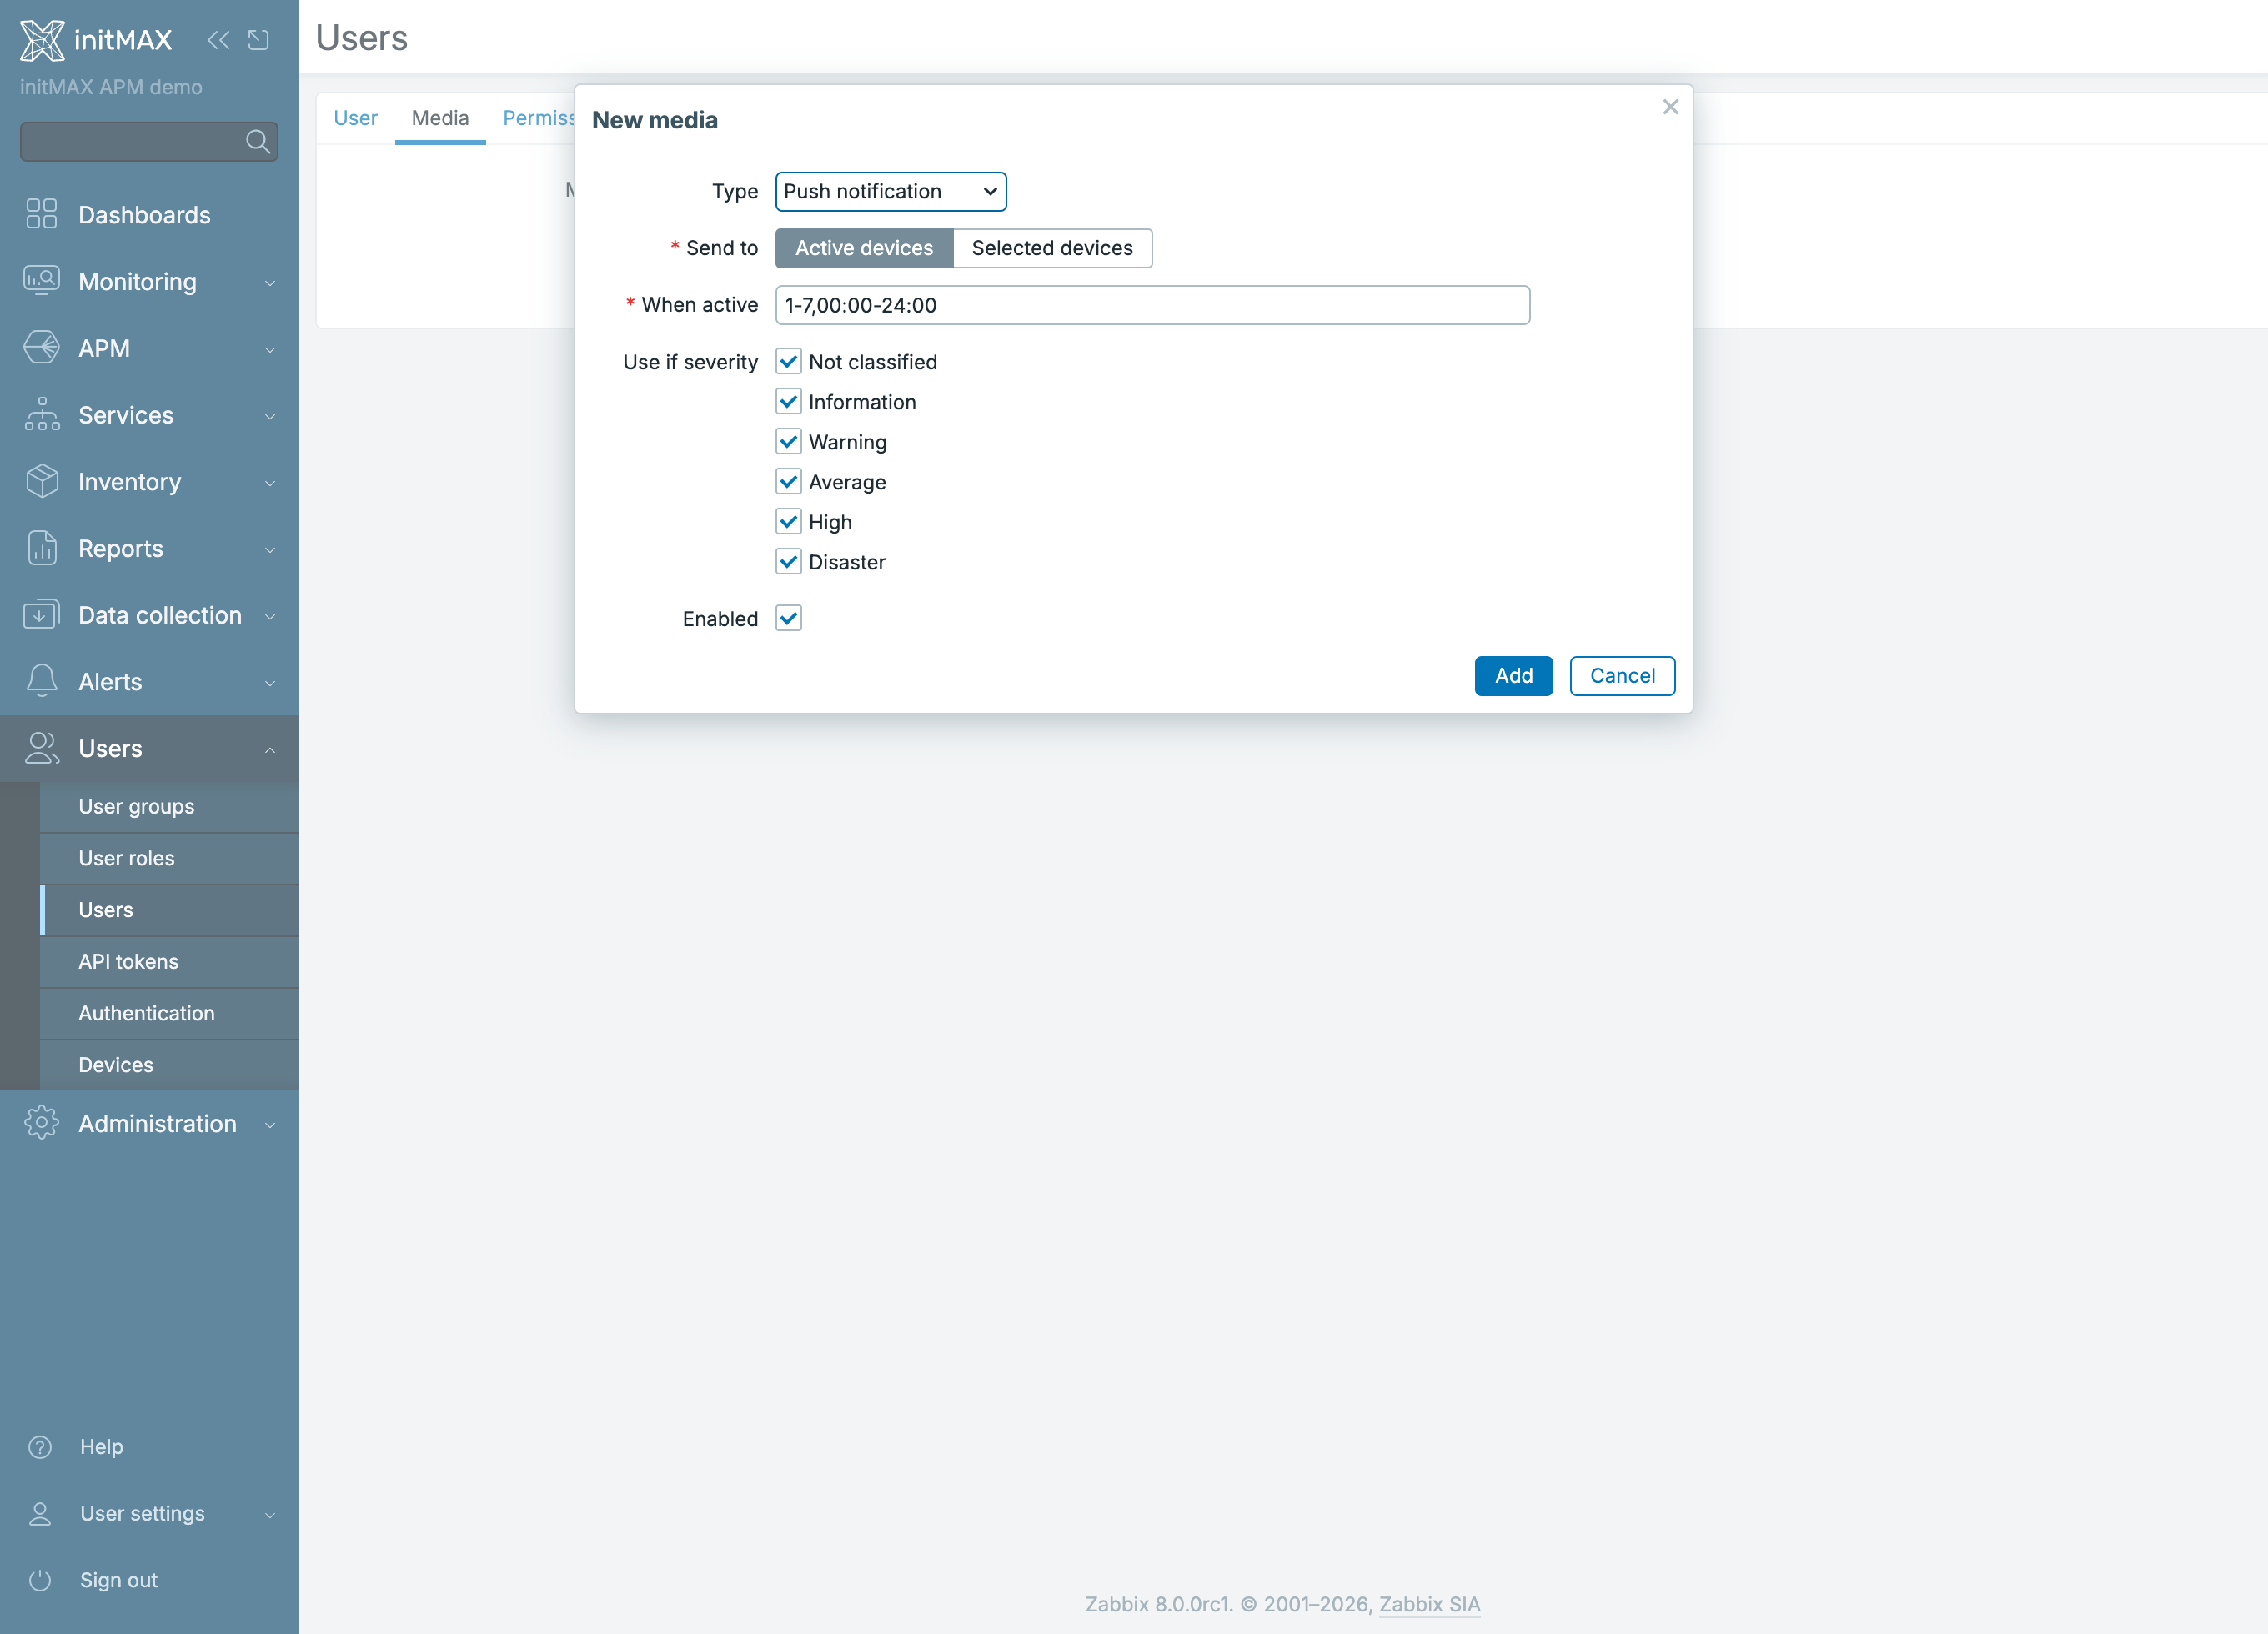This screenshot has width=2268, height=1634.
Task: Open the Type dropdown for Push notification
Action: coord(890,192)
